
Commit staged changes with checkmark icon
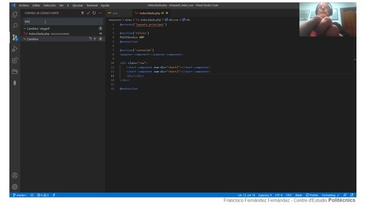click(x=88, y=13)
